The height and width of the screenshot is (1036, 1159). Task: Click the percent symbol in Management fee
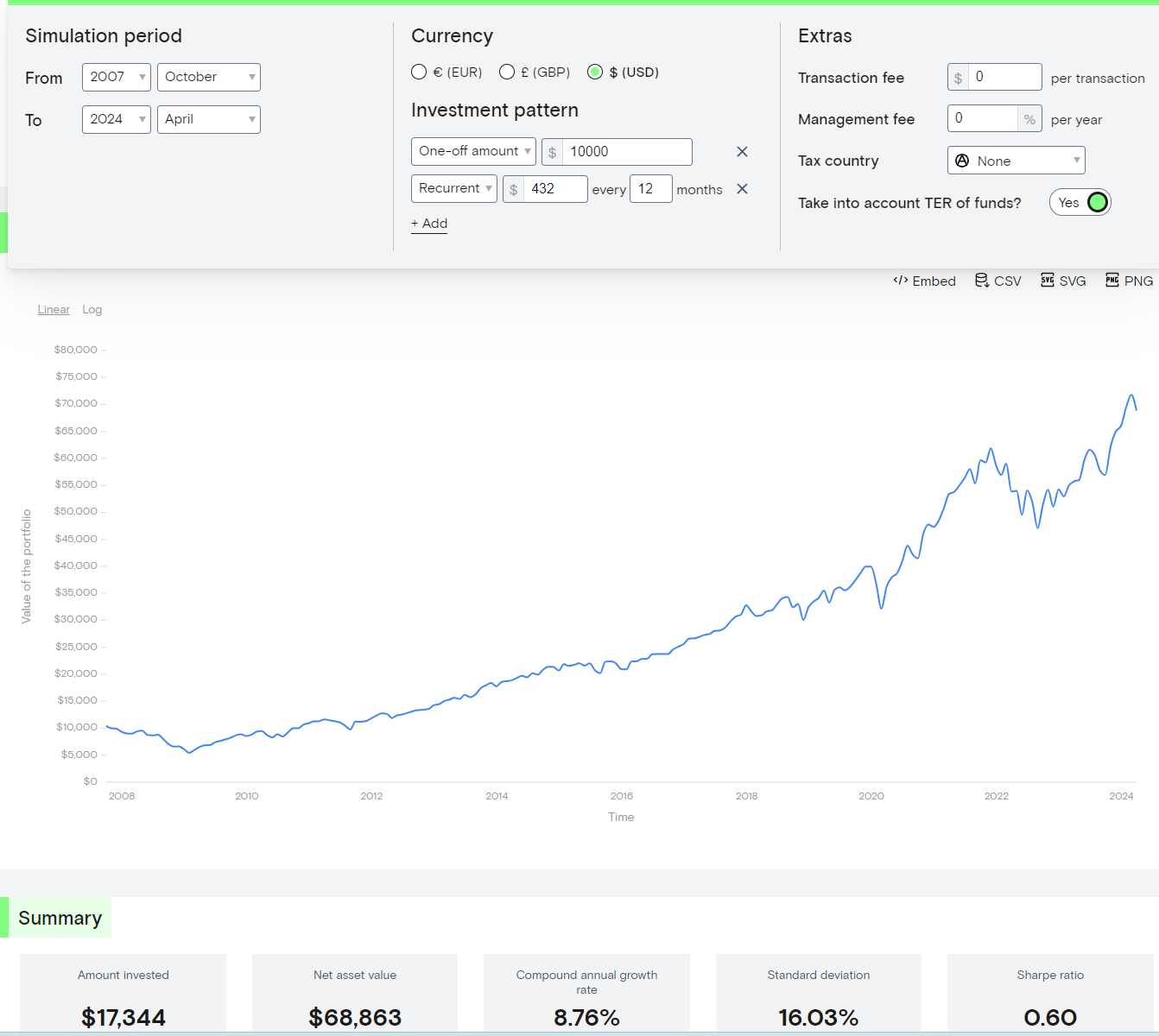(x=1029, y=119)
